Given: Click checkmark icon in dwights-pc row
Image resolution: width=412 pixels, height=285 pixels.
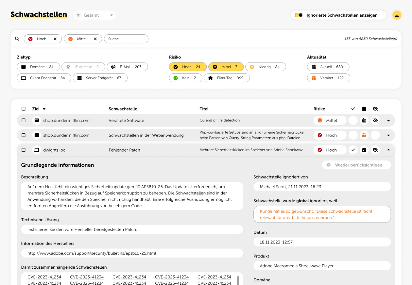Looking at the screenshot, I should 353,150.
